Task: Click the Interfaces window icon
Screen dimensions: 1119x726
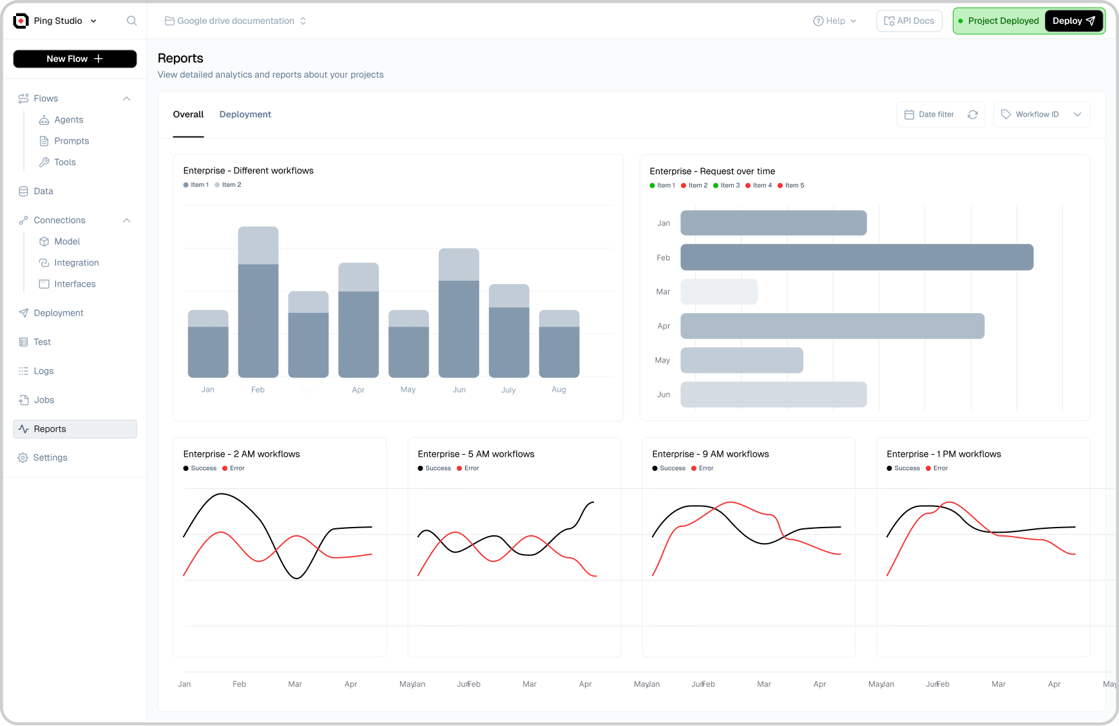Action: [x=44, y=284]
